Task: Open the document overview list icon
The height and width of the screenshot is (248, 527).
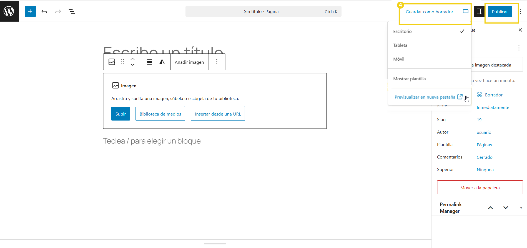Action: 72,11
